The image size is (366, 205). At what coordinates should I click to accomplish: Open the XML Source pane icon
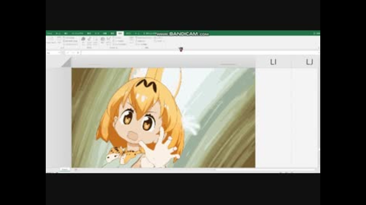(132, 40)
